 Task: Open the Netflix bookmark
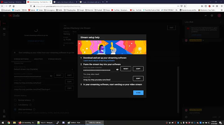click(x=59, y=10)
